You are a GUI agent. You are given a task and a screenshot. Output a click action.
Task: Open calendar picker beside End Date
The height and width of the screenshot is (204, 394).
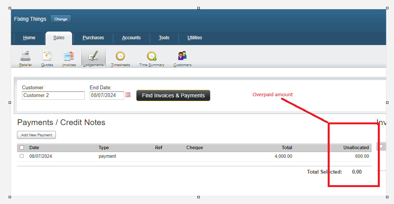pos(128,95)
